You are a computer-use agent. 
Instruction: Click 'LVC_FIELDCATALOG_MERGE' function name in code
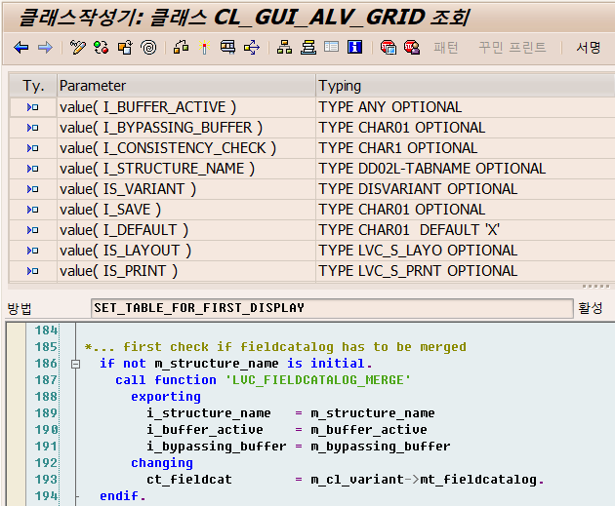[317, 380]
